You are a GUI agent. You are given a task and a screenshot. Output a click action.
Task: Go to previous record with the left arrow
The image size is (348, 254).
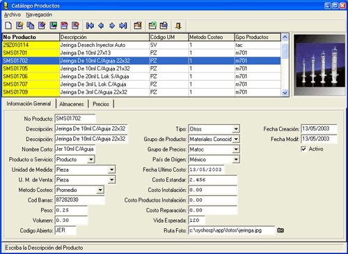point(101,25)
